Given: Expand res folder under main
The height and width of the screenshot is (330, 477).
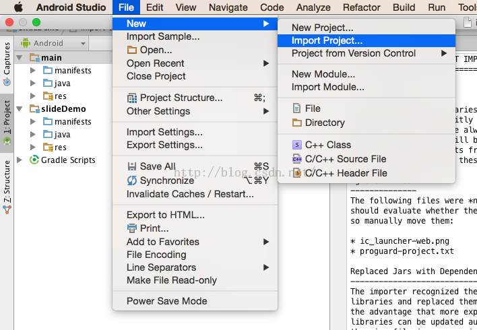Looking at the screenshot, I should coord(32,96).
